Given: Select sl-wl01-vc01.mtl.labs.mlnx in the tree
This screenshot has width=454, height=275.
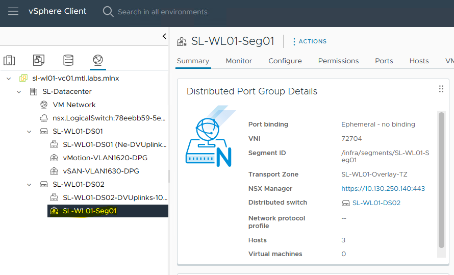Looking at the screenshot, I should click(75, 78).
